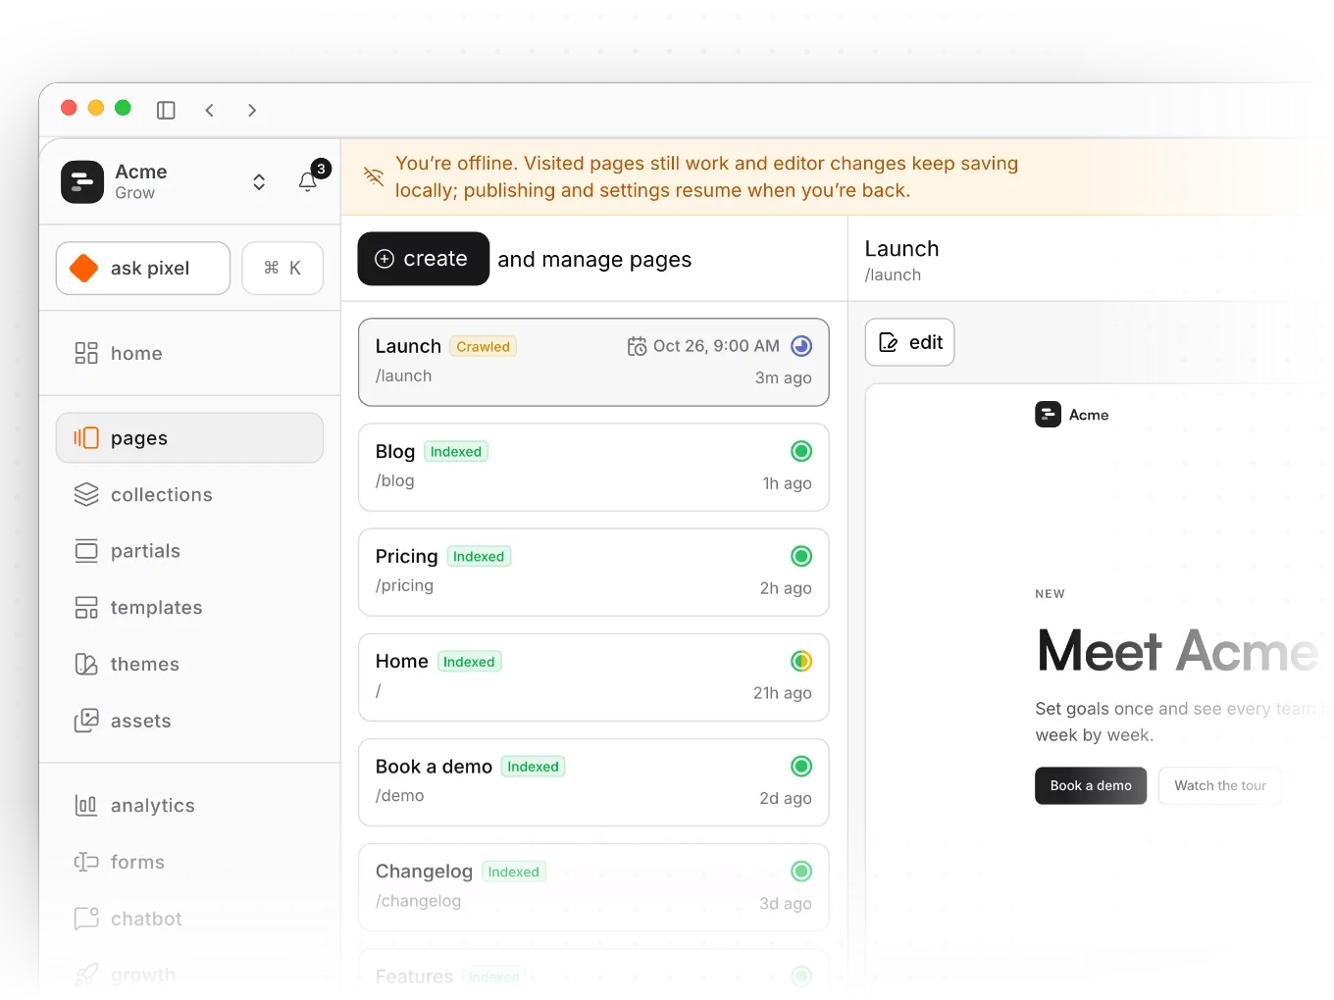
Task: Click the Pricing page green status indicator
Action: pos(801,556)
